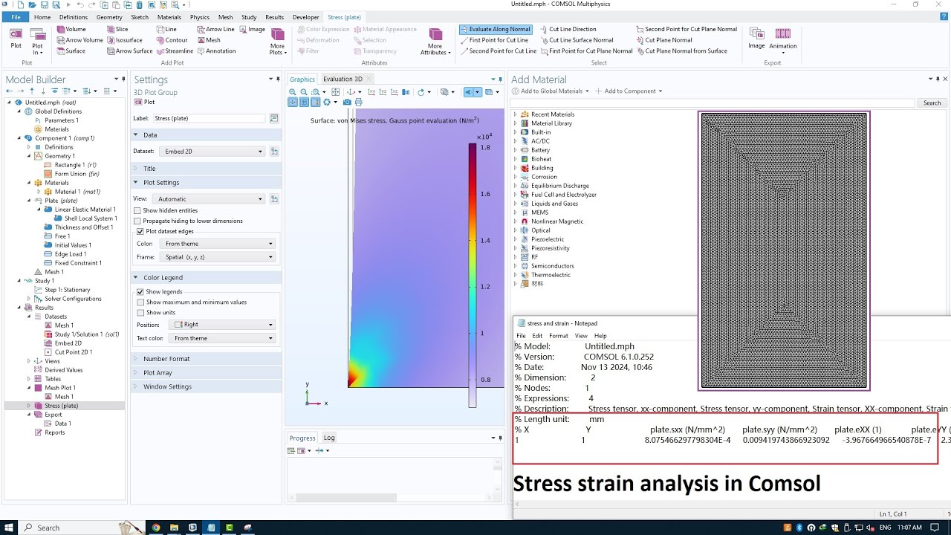Image resolution: width=951 pixels, height=535 pixels.
Task: Click Add to Component button
Action: pyautogui.click(x=630, y=91)
